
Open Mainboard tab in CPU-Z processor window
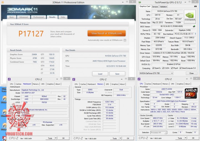click(x=157, y=84)
